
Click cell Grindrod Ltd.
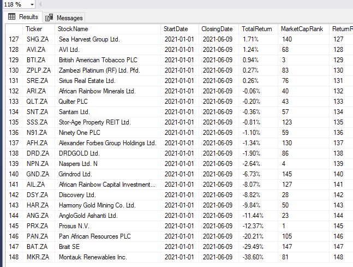tap(108, 174)
